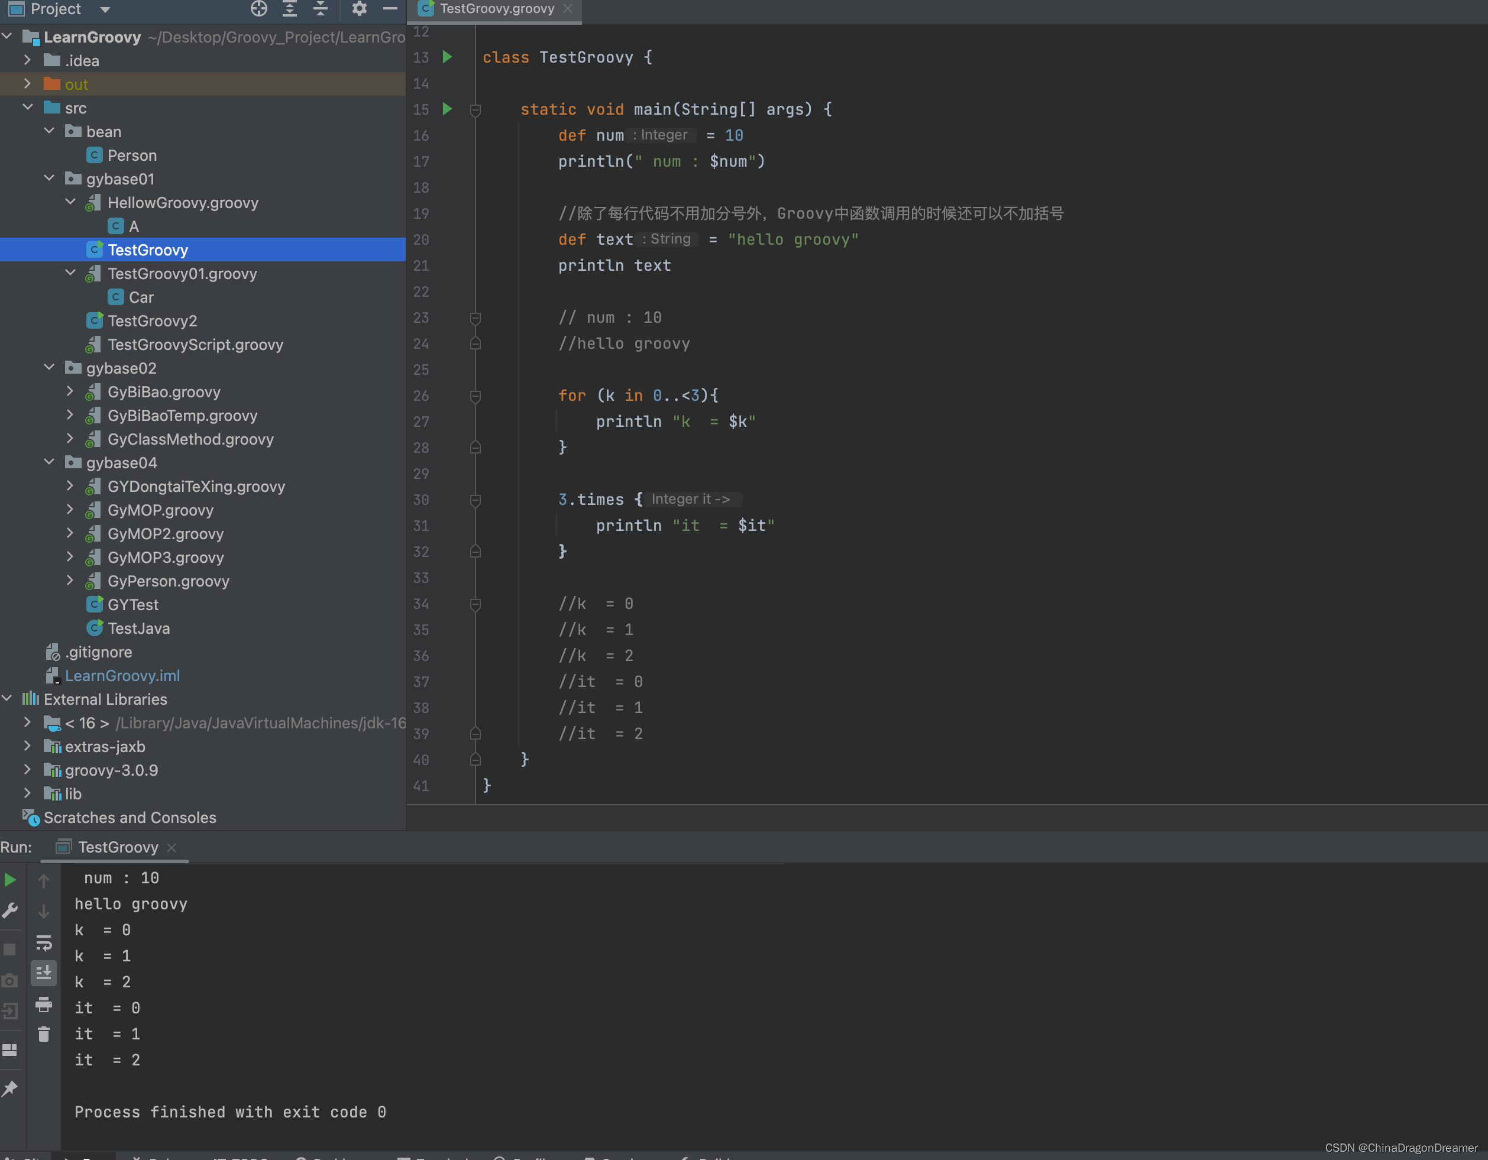Select GYDongtaiTeXing.groovy in project tree
1488x1160 pixels.
pyautogui.click(x=197, y=487)
